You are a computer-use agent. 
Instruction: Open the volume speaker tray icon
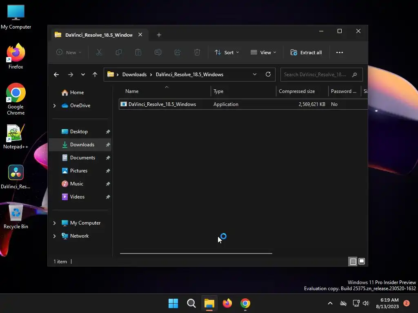pos(365,303)
